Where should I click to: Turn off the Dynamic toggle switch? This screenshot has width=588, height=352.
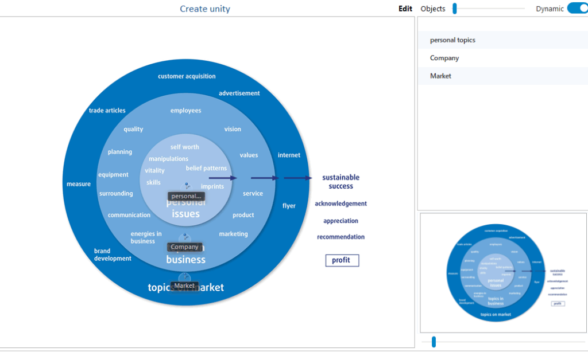coord(577,9)
